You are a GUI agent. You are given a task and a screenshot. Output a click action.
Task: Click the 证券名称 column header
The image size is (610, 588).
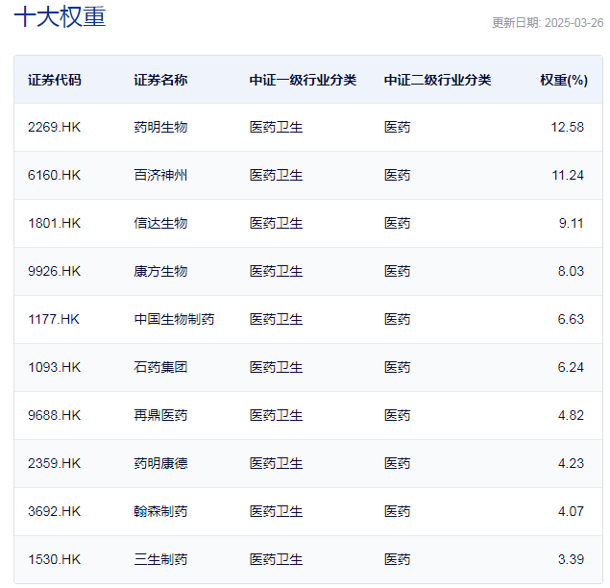click(160, 80)
